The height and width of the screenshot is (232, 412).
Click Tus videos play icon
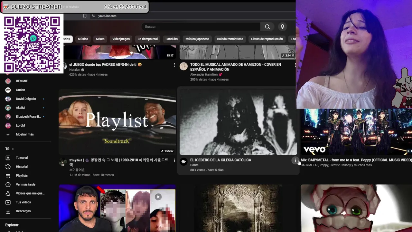[x=8, y=202]
